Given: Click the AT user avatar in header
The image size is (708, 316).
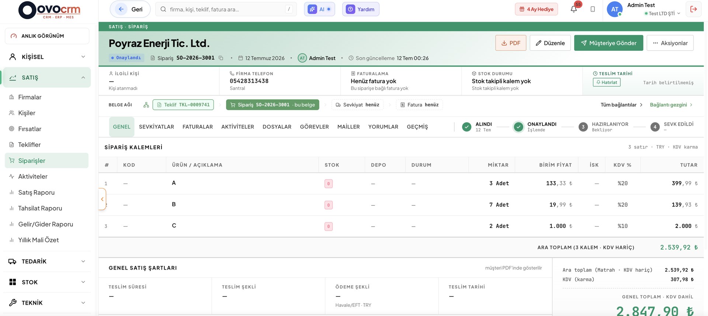Looking at the screenshot, I should point(615,9).
